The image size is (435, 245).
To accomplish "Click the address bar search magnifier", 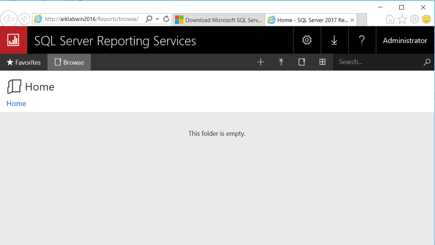I will [x=149, y=19].
